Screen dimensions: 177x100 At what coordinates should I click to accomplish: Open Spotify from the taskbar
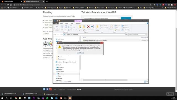(x=47, y=98)
